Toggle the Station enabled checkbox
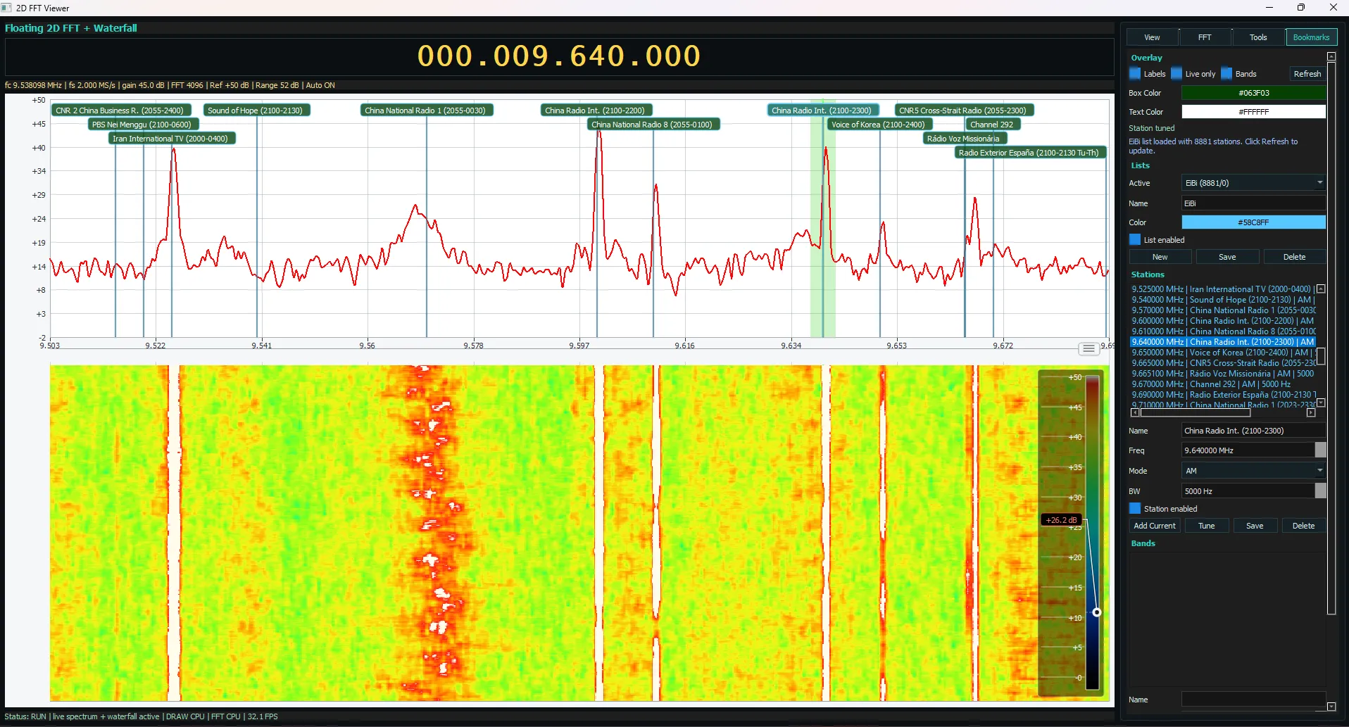1349x727 pixels. pyautogui.click(x=1135, y=508)
